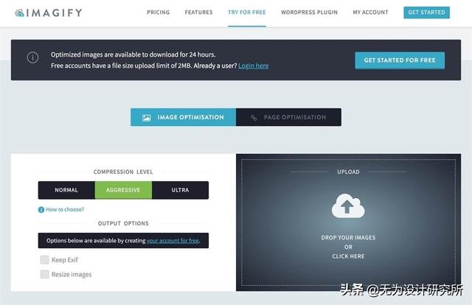472x305 pixels.
Task: Go to WordPress Plugin page
Action: 309,13
